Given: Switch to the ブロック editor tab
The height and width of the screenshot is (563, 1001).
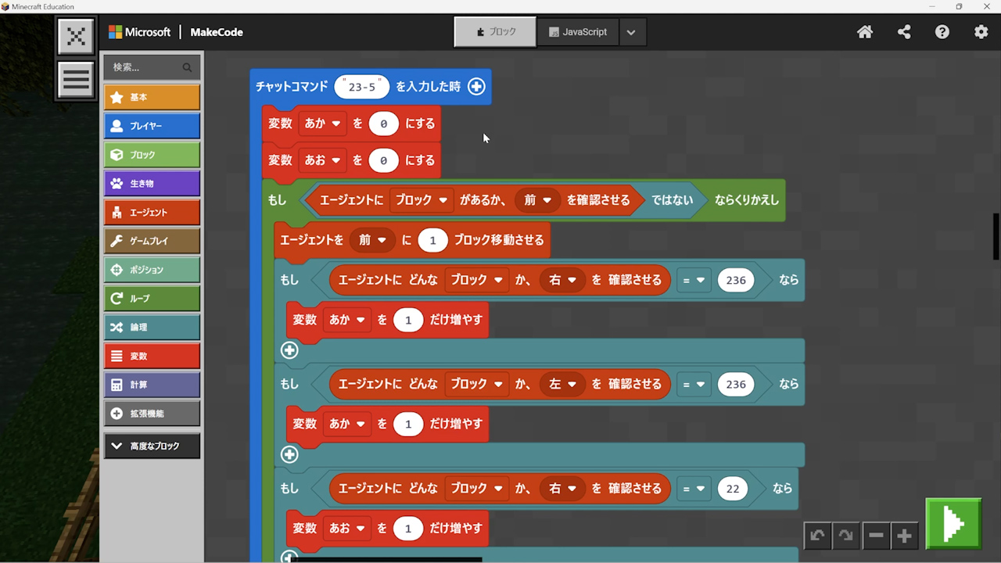Looking at the screenshot, I should pos(495,32).
